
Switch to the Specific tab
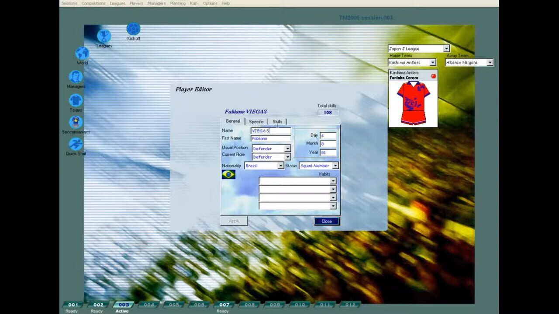(x=256, y=122)
